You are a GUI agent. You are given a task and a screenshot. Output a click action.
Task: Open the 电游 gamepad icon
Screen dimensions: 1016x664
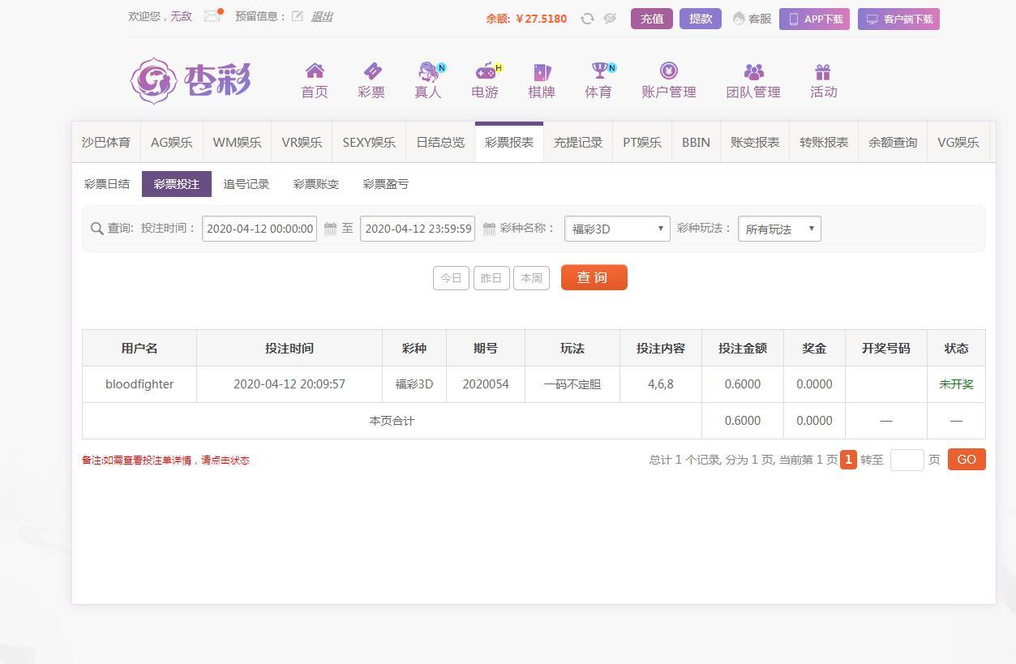pyautogui.click(x=485, y=71)
